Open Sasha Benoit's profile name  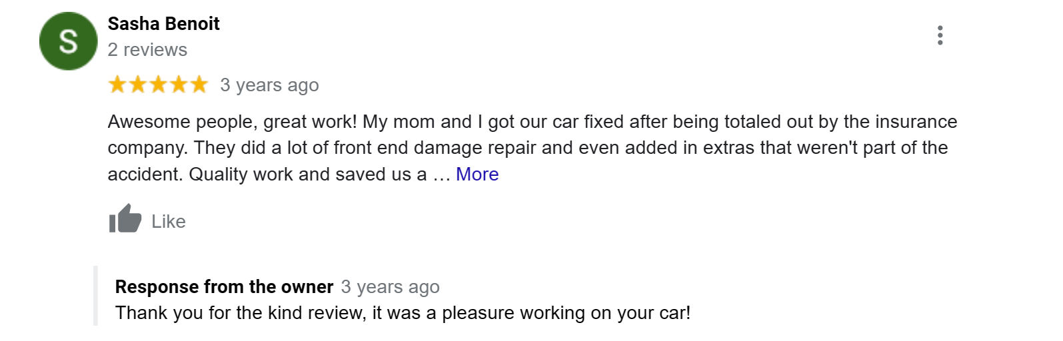[x=163, y=24]
